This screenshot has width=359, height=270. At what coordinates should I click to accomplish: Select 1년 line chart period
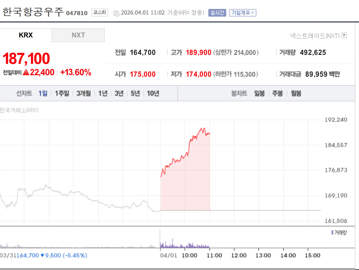pyautogui.click(x=103, y=93)
